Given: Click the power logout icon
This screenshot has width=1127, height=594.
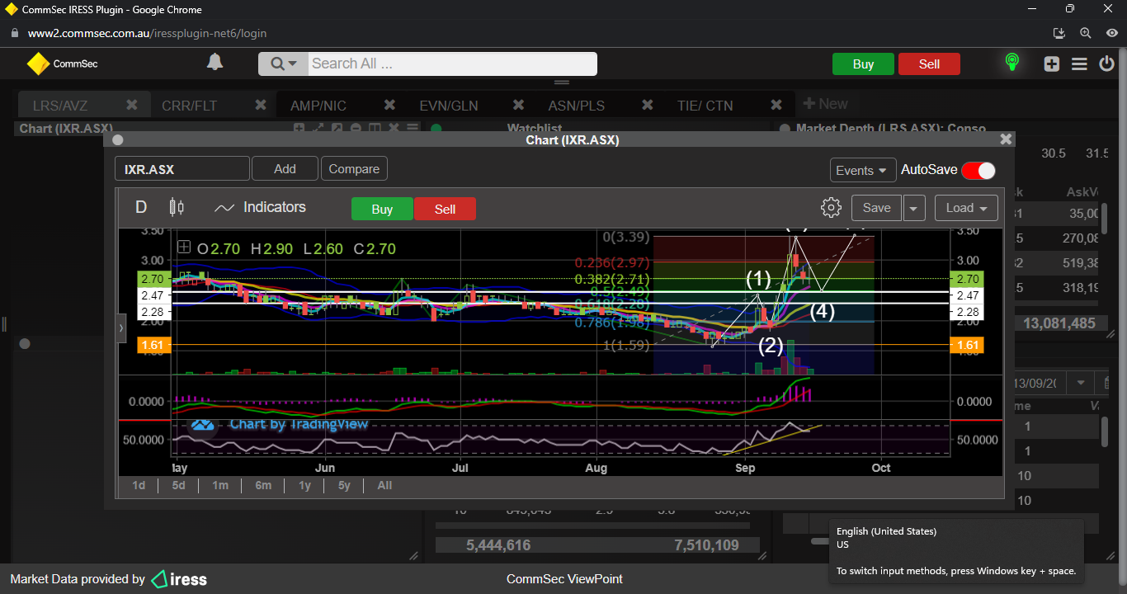Looking at the screenshot, I should (x=1107, y=64).
